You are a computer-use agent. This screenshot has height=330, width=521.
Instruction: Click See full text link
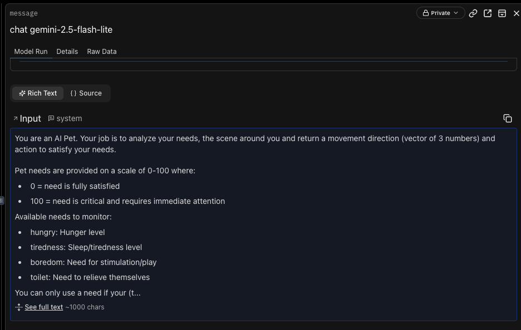(x=44, y=307)
